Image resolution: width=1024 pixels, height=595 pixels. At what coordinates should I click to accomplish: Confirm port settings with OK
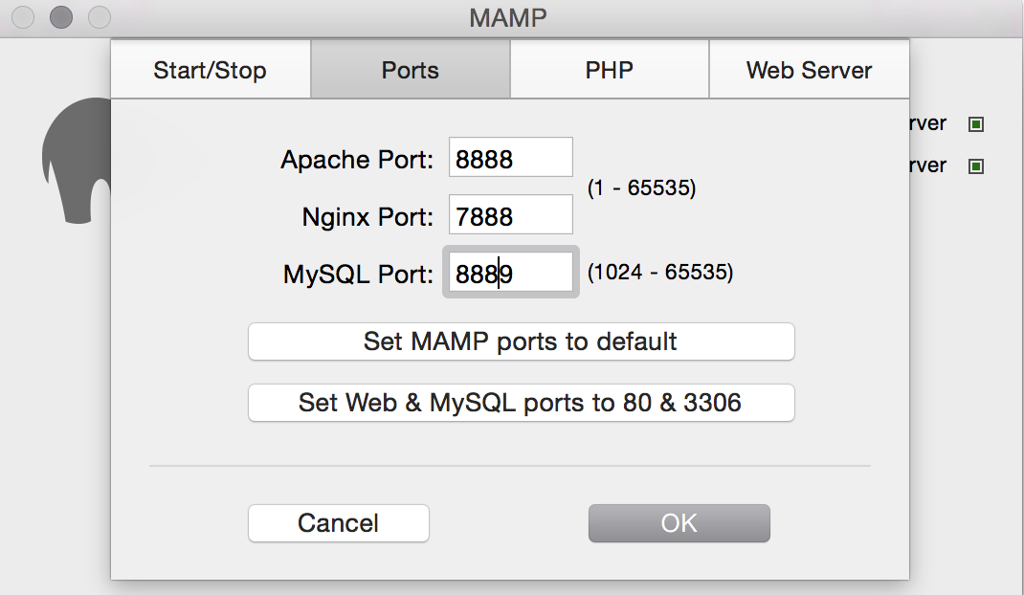679,523
